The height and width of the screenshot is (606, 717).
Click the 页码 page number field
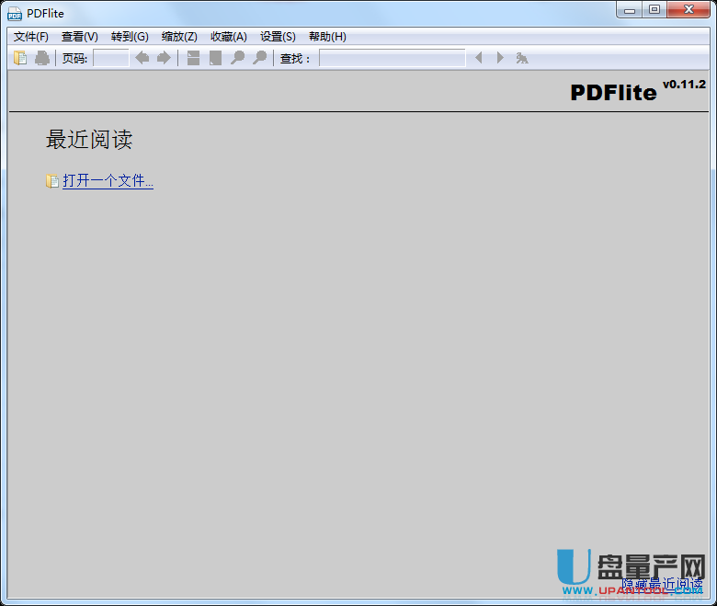tap(111, 58)
